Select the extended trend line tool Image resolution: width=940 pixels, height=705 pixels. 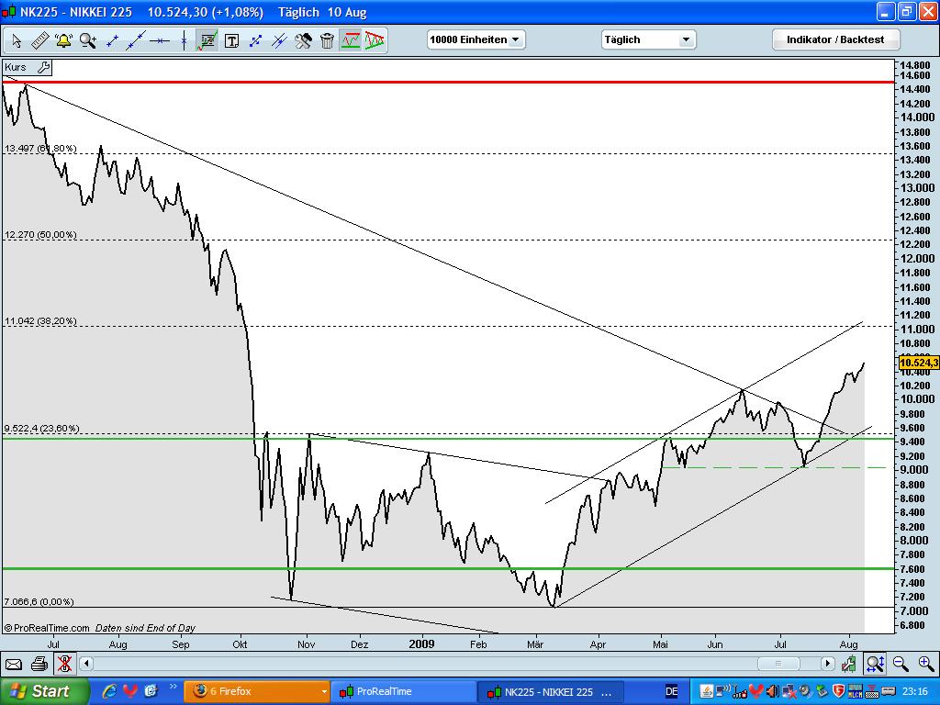(x=136, y=40)
